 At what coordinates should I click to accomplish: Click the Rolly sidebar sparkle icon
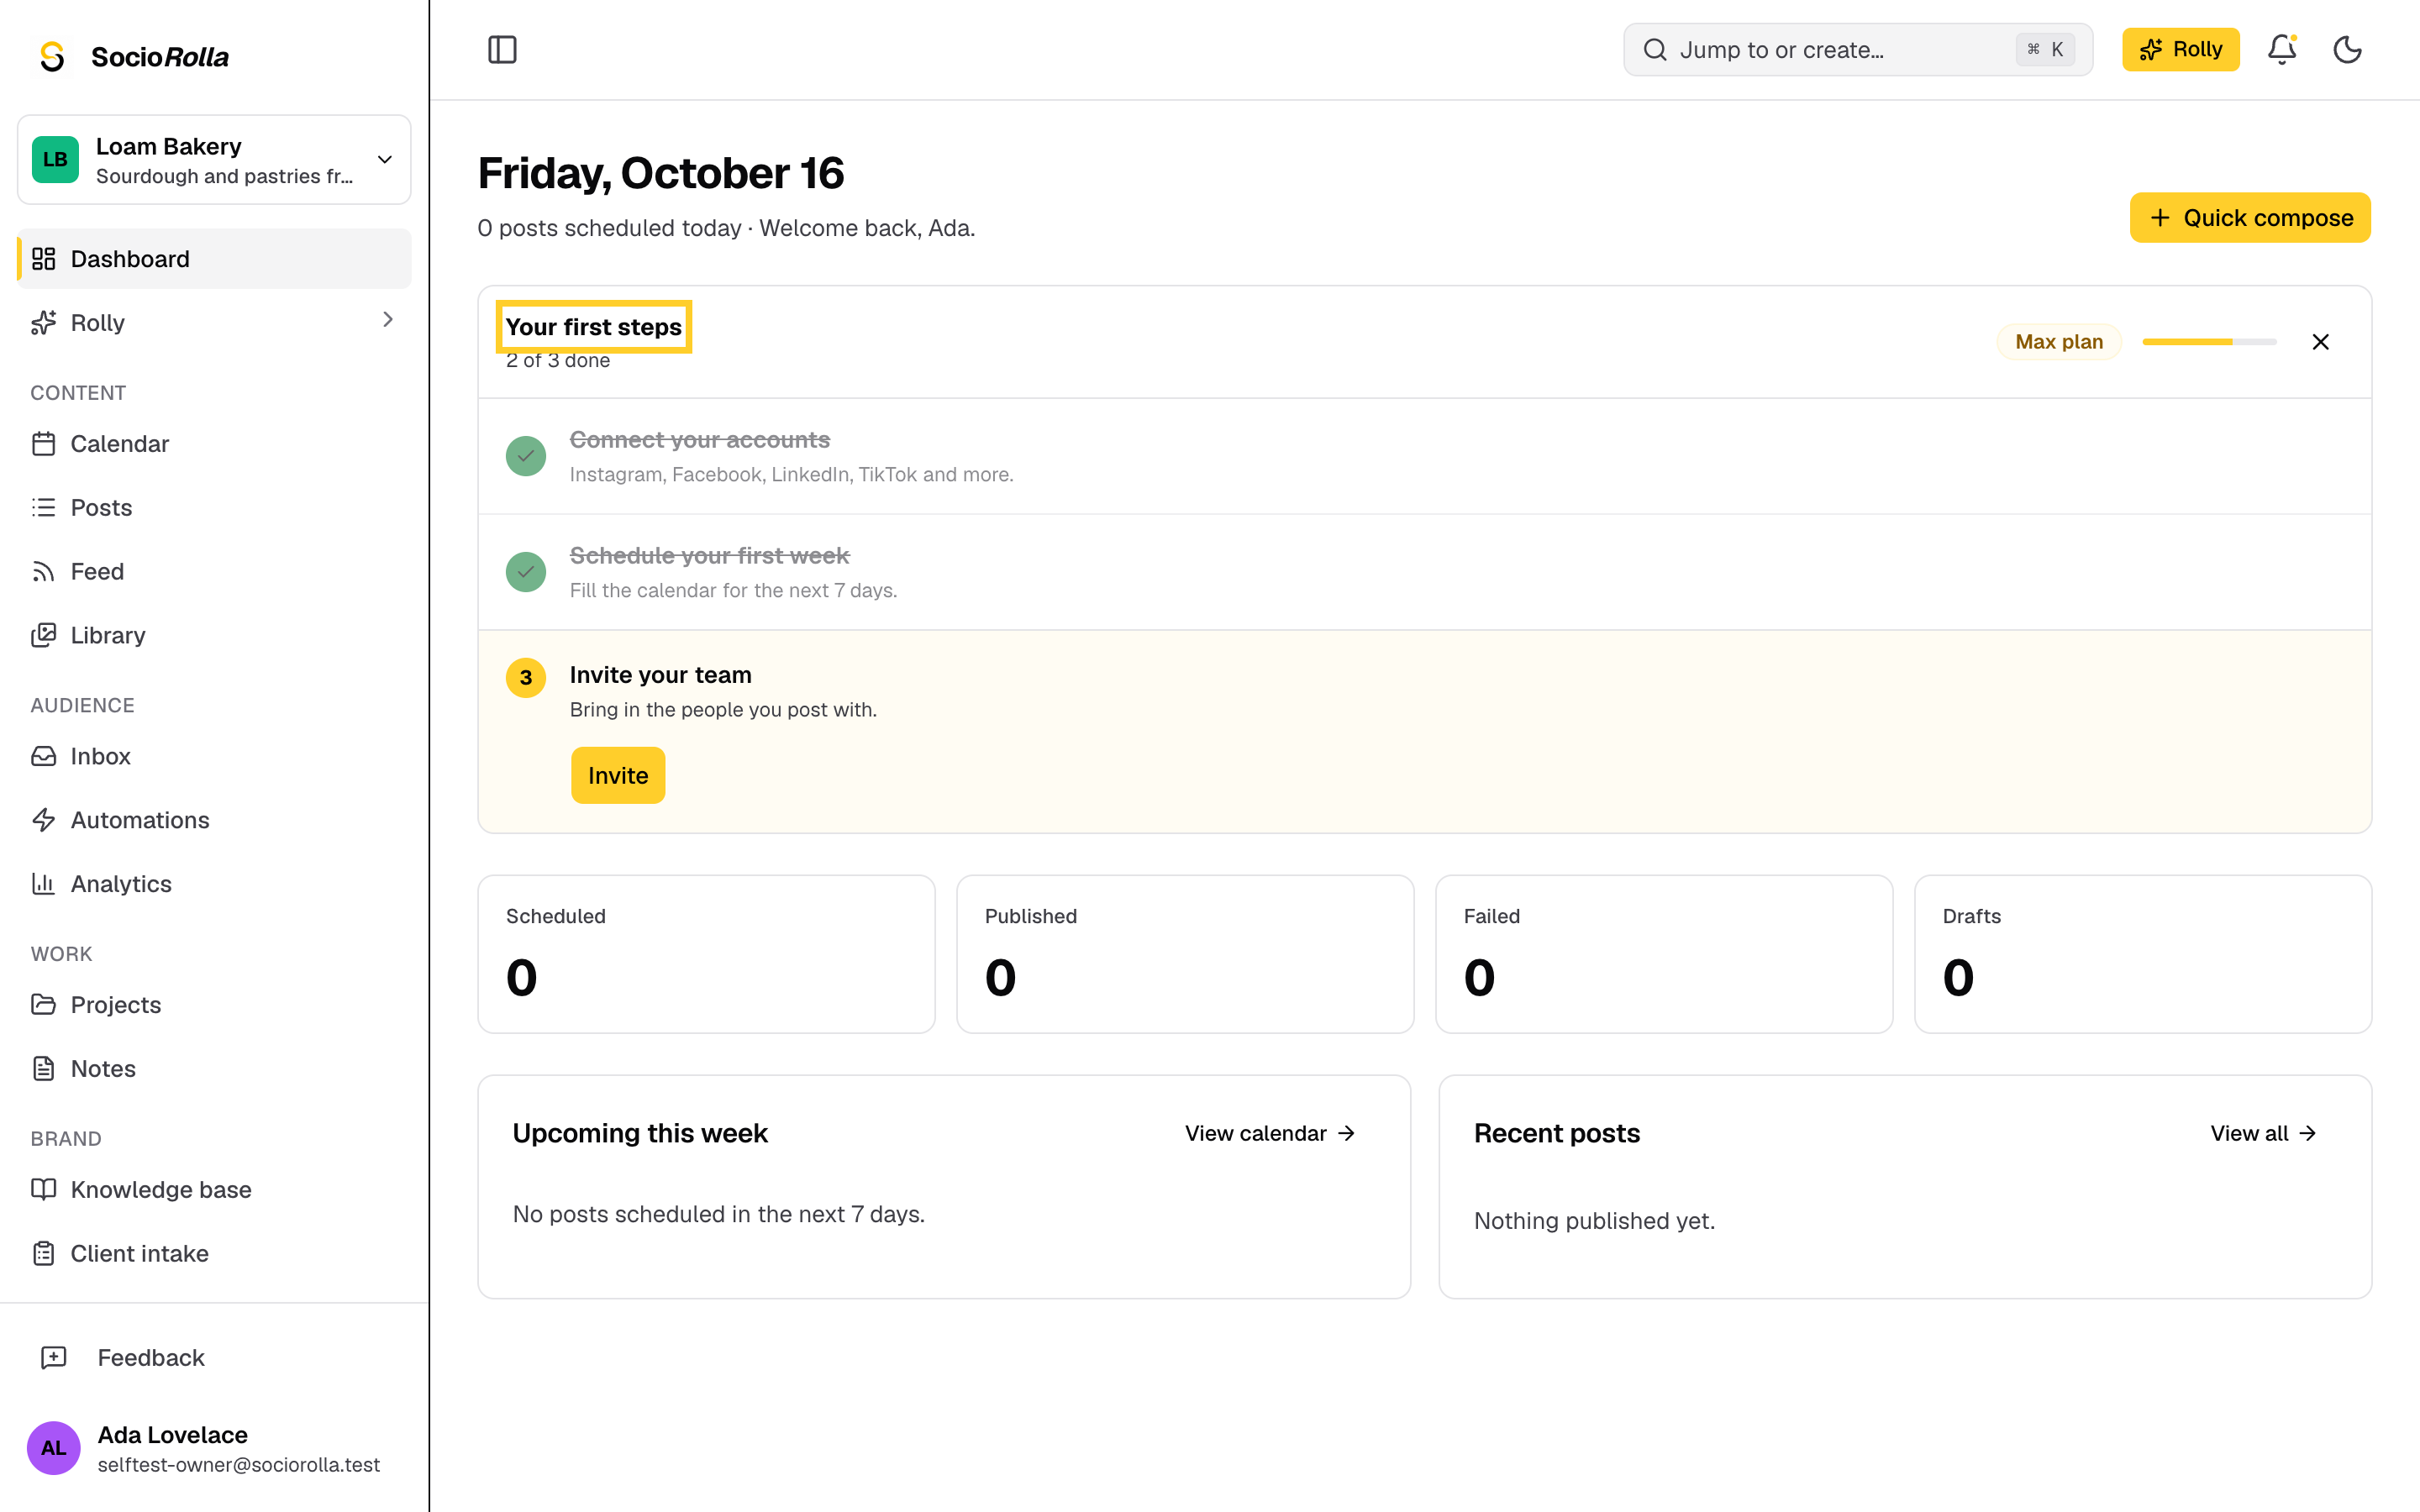point(44,322)
